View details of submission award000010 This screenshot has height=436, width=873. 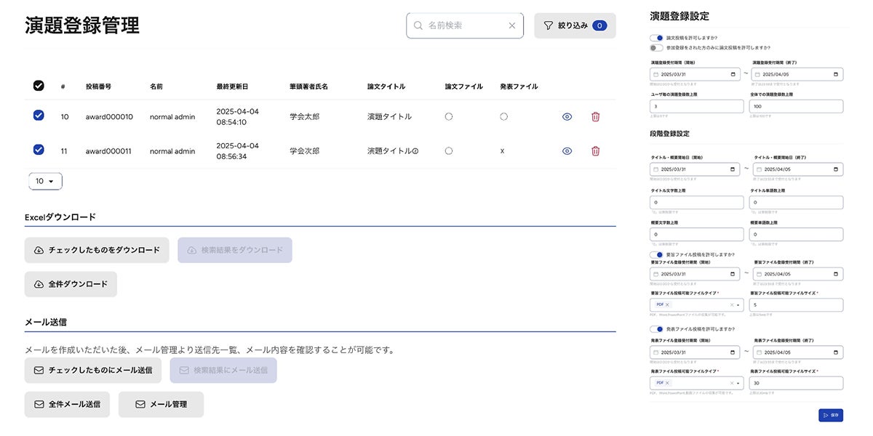click(x=567, y=116)
